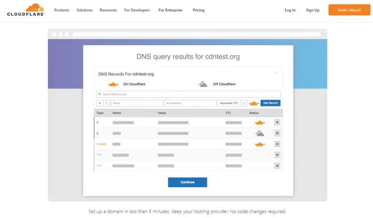This screenshot has height=218, width=373.
Task: Toggle the first A record's orange cloud
Action: 260,123
